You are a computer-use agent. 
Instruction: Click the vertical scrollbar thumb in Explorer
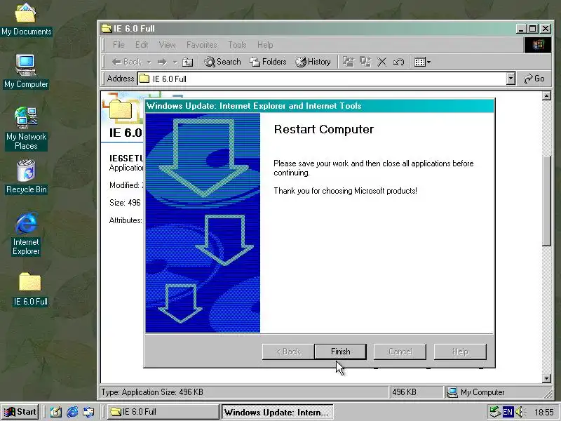(x=546, y=201)
